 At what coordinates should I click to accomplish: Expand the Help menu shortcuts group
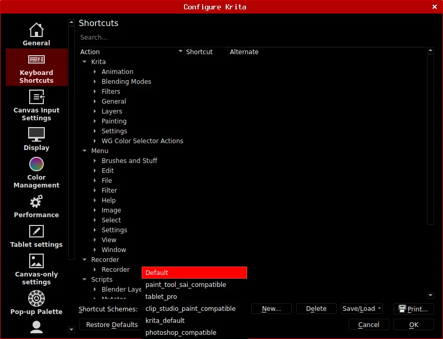pos(95,200)
